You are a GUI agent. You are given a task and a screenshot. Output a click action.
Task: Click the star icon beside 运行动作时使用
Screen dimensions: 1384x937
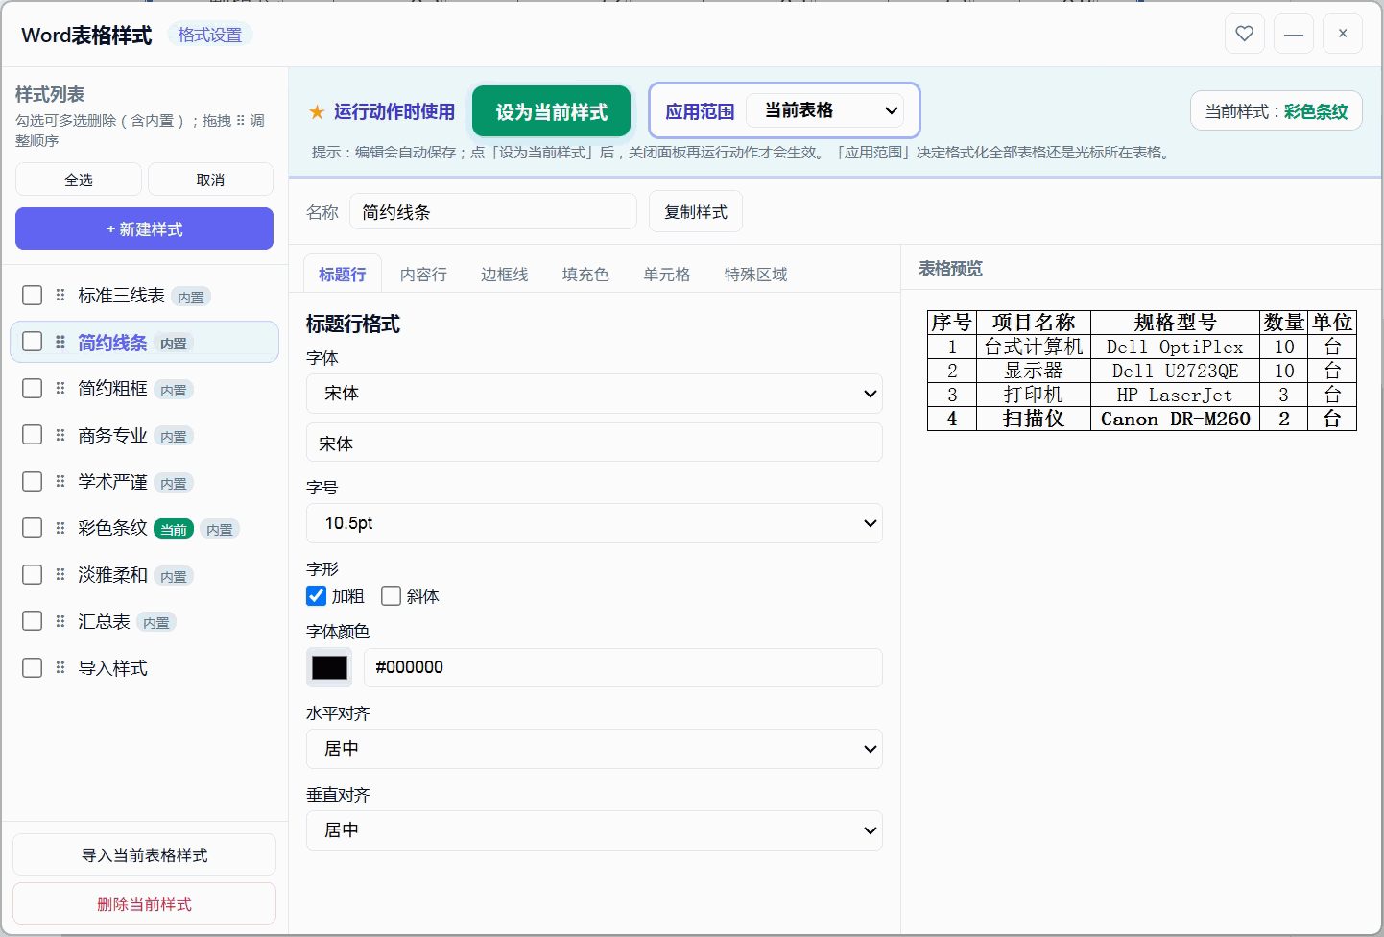point(317,112)
